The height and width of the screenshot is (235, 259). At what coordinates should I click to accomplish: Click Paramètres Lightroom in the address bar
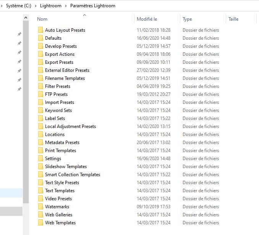click(x=93, y=6)
